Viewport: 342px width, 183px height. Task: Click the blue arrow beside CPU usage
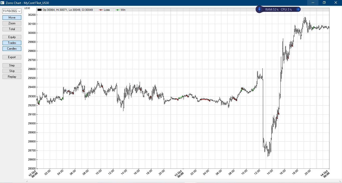298,9
